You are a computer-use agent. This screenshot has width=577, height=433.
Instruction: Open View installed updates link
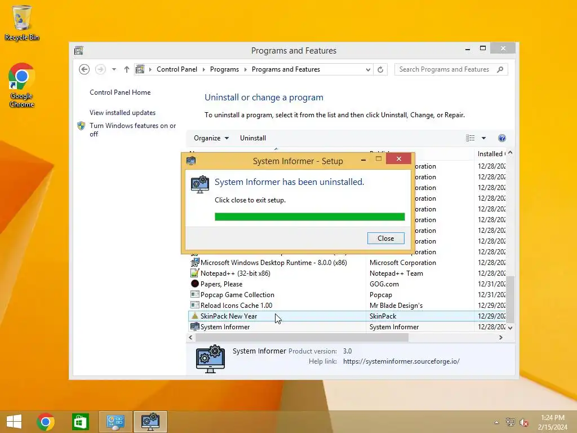pyautogui.click(x=122, y=113)
